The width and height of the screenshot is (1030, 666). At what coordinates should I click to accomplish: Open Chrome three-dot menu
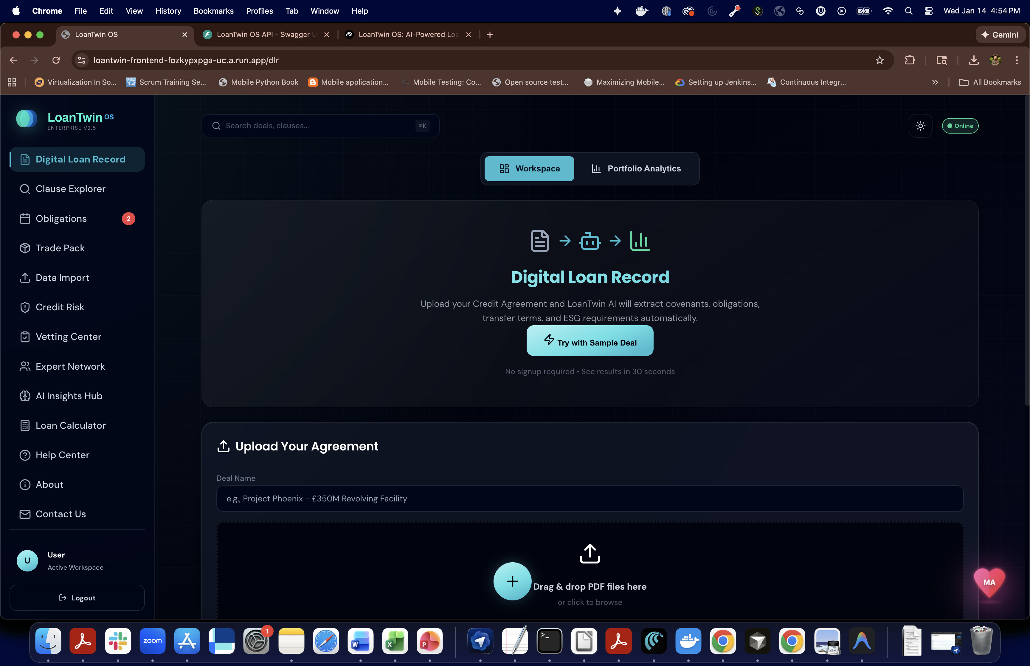click(x=1017, y=60)
